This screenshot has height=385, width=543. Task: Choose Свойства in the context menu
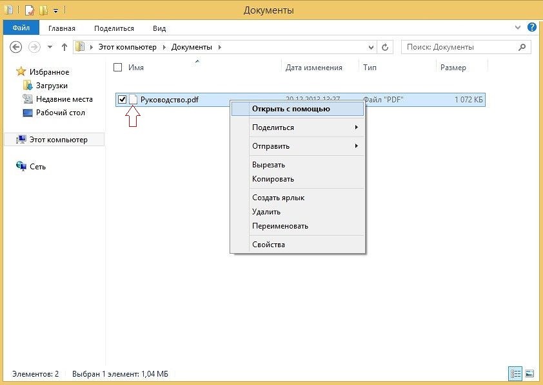tap(297, 245)
